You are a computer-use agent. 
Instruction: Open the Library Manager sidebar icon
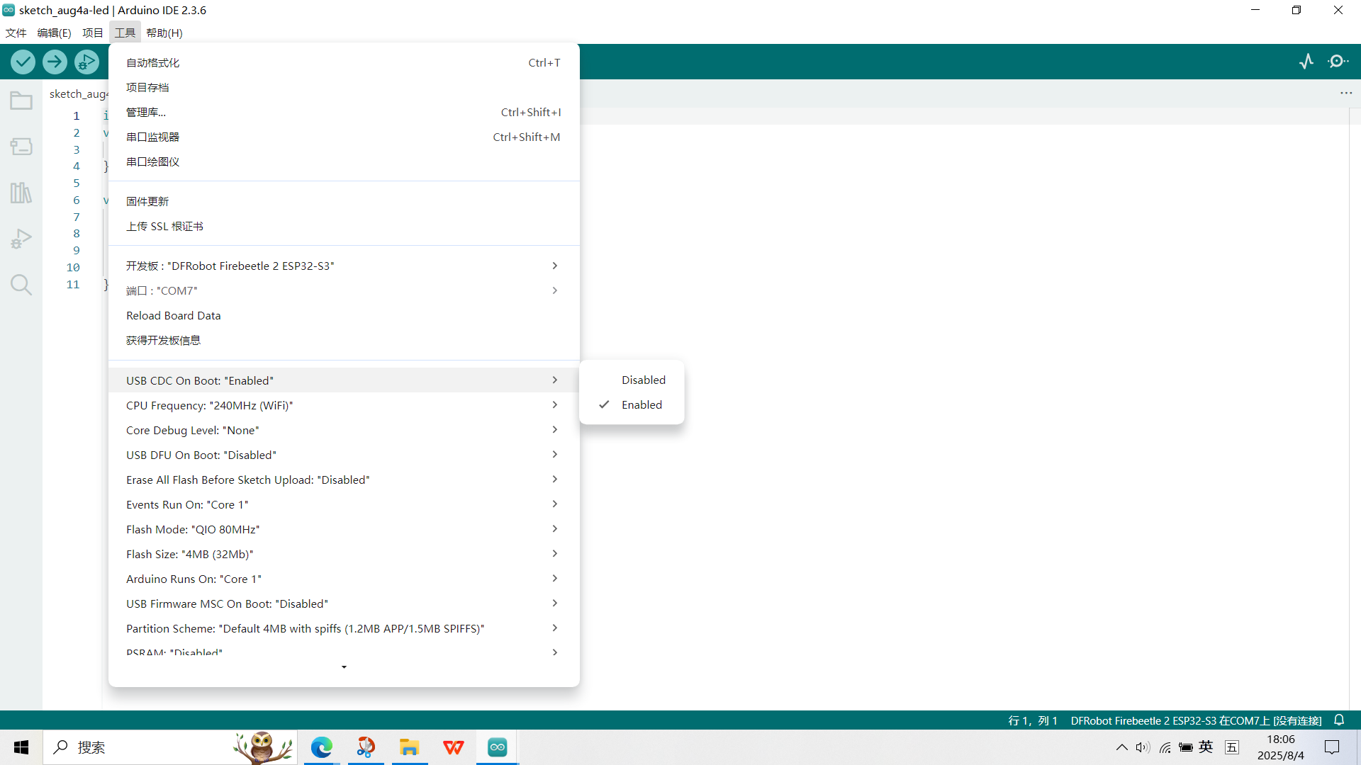click(x=21, y=193)
